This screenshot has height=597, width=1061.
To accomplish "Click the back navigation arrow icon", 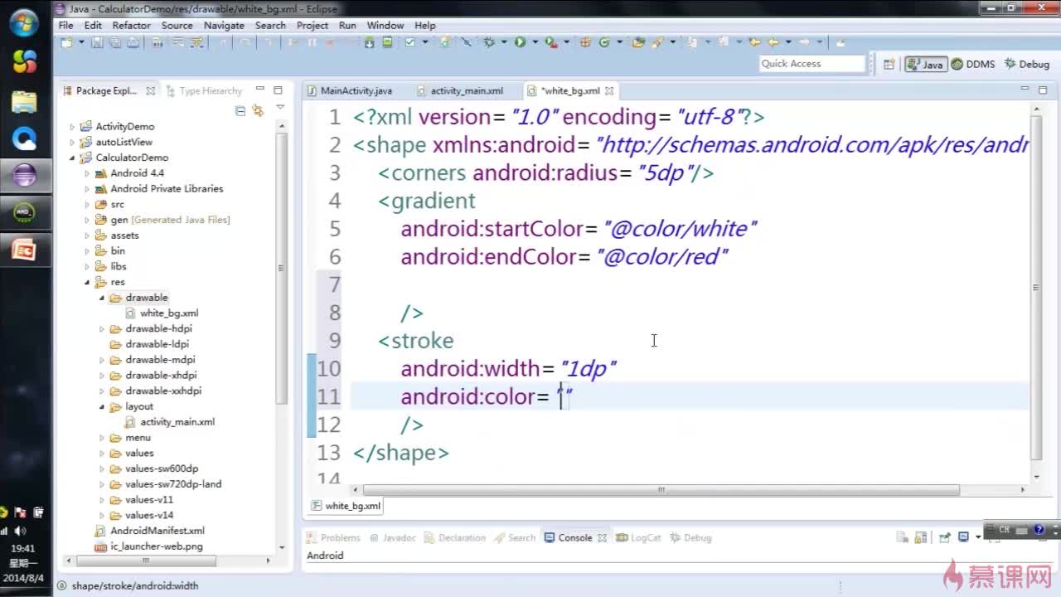I will 773,42.
